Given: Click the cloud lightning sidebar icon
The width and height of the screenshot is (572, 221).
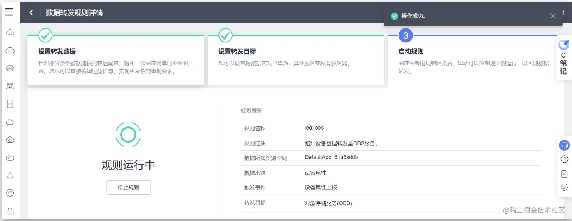Looking at the screenshot, I should pyautogui.click(x=10, y=158).
